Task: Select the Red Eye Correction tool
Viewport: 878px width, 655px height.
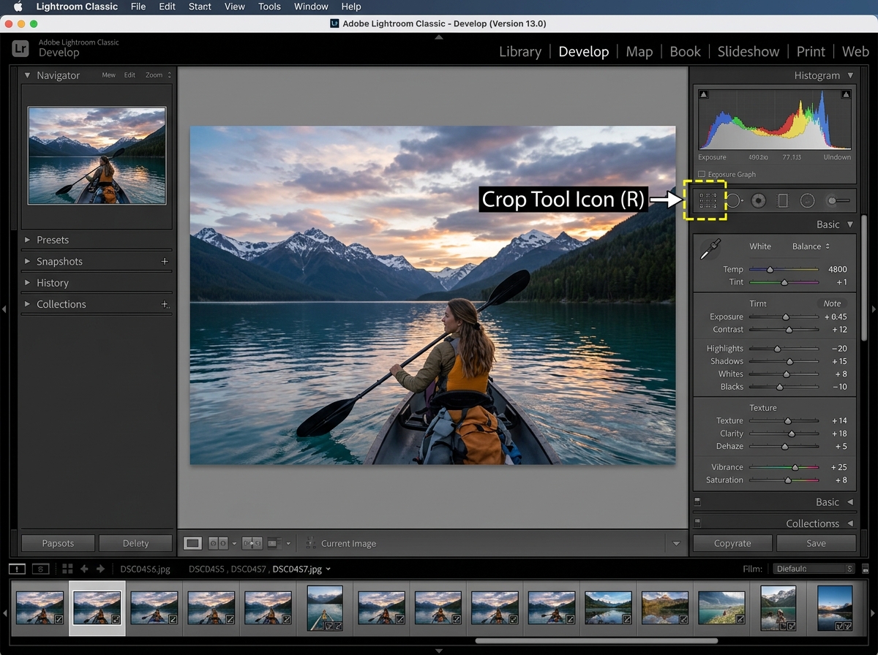Action: point(758,200)
